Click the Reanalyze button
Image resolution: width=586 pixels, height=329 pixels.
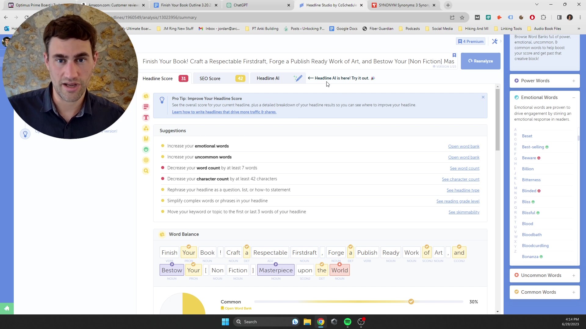click(481, 61)
